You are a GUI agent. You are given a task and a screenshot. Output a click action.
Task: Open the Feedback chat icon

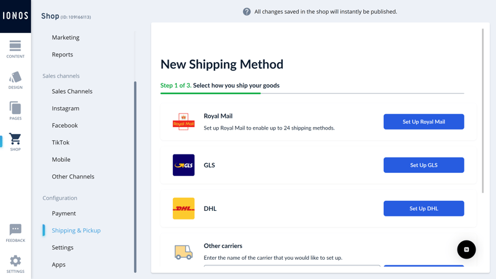(x=15, y=229)
